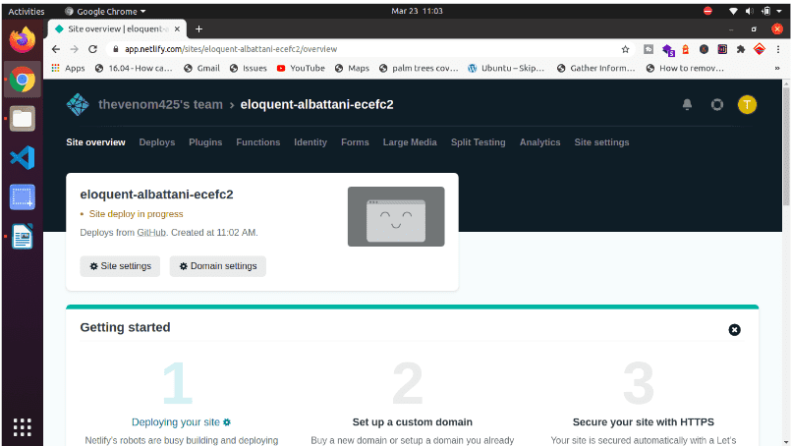Click the Netlify logo icon
Screen dimensions: 791x446
(78, 104)
